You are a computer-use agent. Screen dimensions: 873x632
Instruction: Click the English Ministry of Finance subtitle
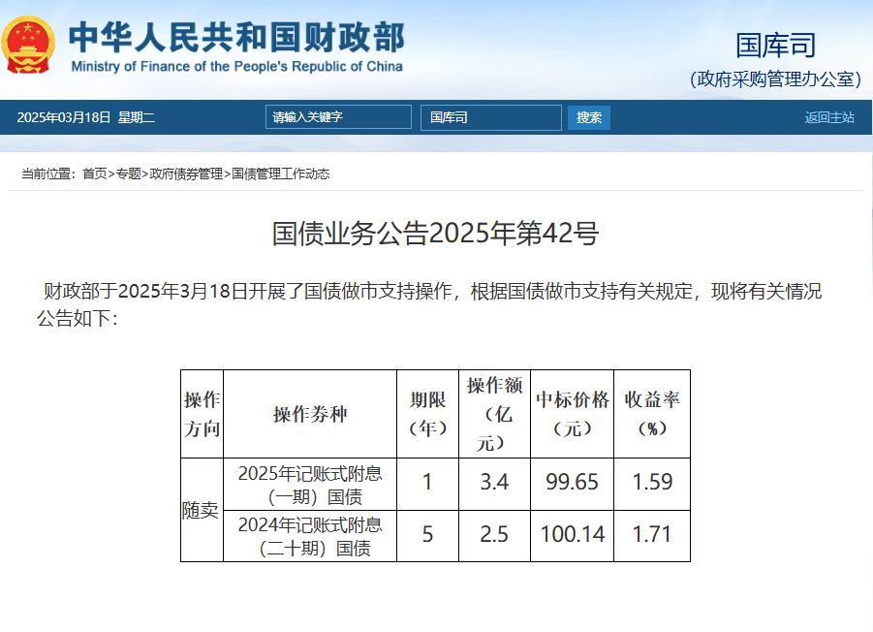pyautogui.click(x=236, y=67)
